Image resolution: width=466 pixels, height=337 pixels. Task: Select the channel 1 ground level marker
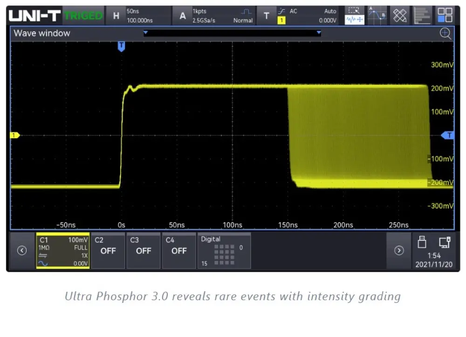tap(14, 135)
